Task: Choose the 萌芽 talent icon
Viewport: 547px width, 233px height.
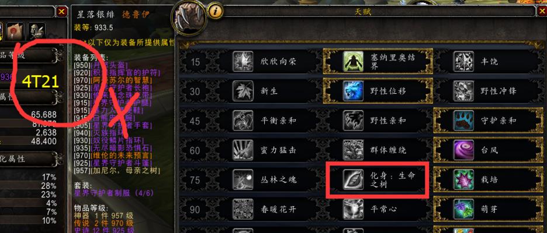Action: [463, 209]
